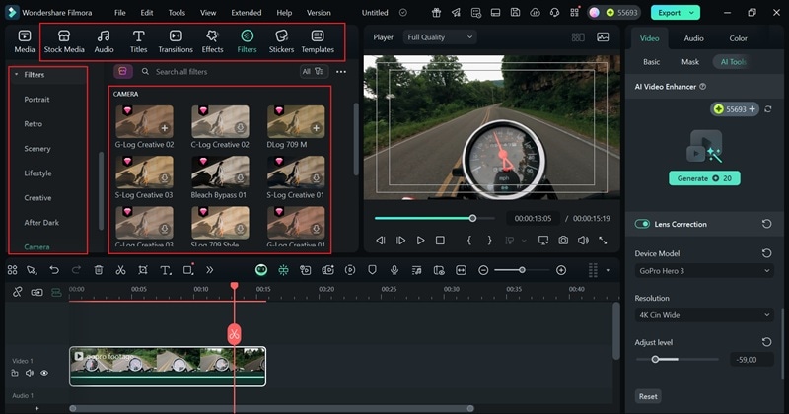Image resolution: width=789 pixels, height=414 pixels.
Task: Switch to the Color properties tab
Action: [x=738, y=38]
